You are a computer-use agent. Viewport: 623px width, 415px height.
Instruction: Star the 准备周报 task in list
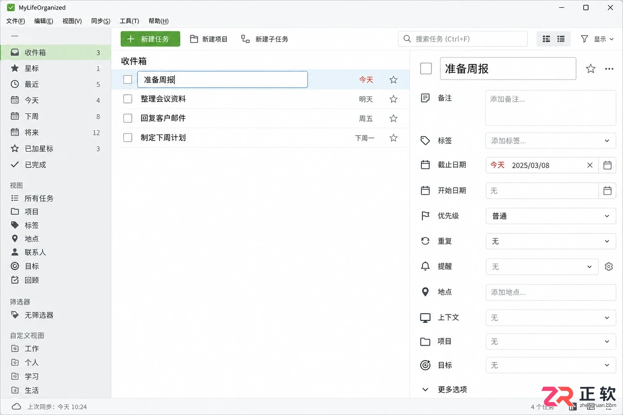pyautogui.click(x=393, y=80)
